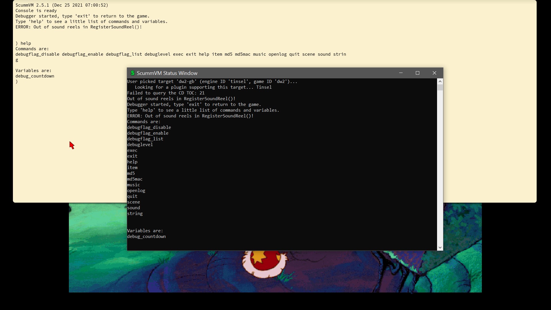Image resolution: width=551 pixels, height=310 pixels.
Task: Click the Status Window scrollbar thumb
Action: pyautogui.click(x=440, y=88)
